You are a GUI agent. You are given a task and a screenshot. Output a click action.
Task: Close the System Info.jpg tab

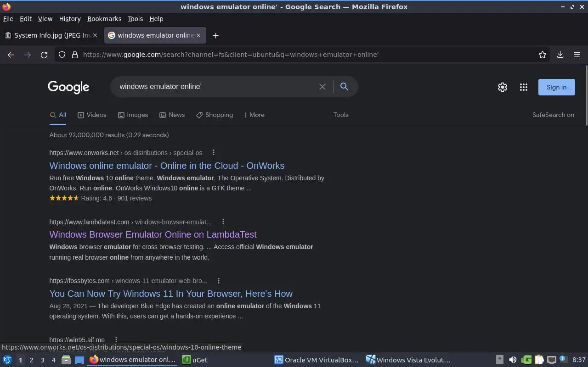pos(95,35)
